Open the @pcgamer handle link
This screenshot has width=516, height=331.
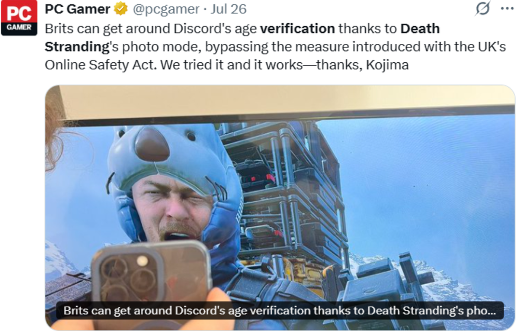coord(166,9)
